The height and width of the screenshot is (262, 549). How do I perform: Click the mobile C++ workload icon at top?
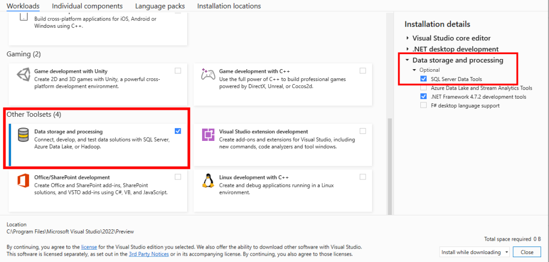tap(23, 18)
